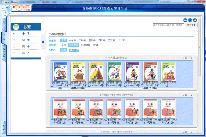Select 成人 radio button
206x137 pixels.
pyautogui.click(x=14, y=53)
